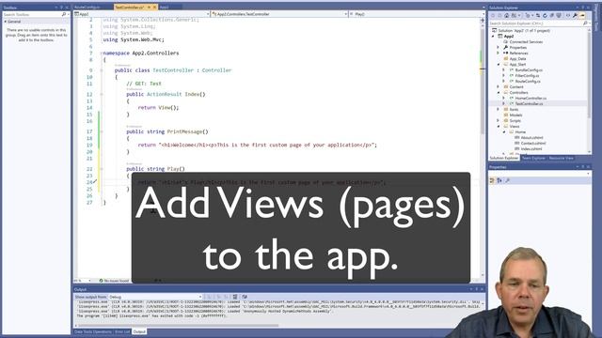The height and width of the screenshot is (338, 602).
Task: Collapse the Views folder
Action: [x=499, y=126]
